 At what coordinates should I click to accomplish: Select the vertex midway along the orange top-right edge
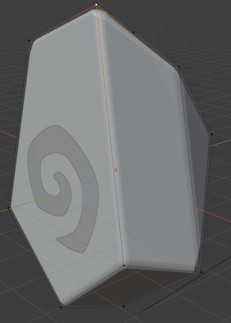pos(134,32)
